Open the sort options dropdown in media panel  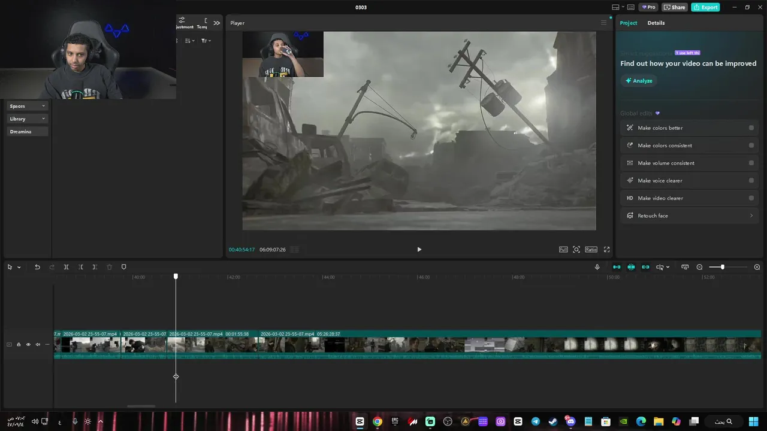(189, 41)
